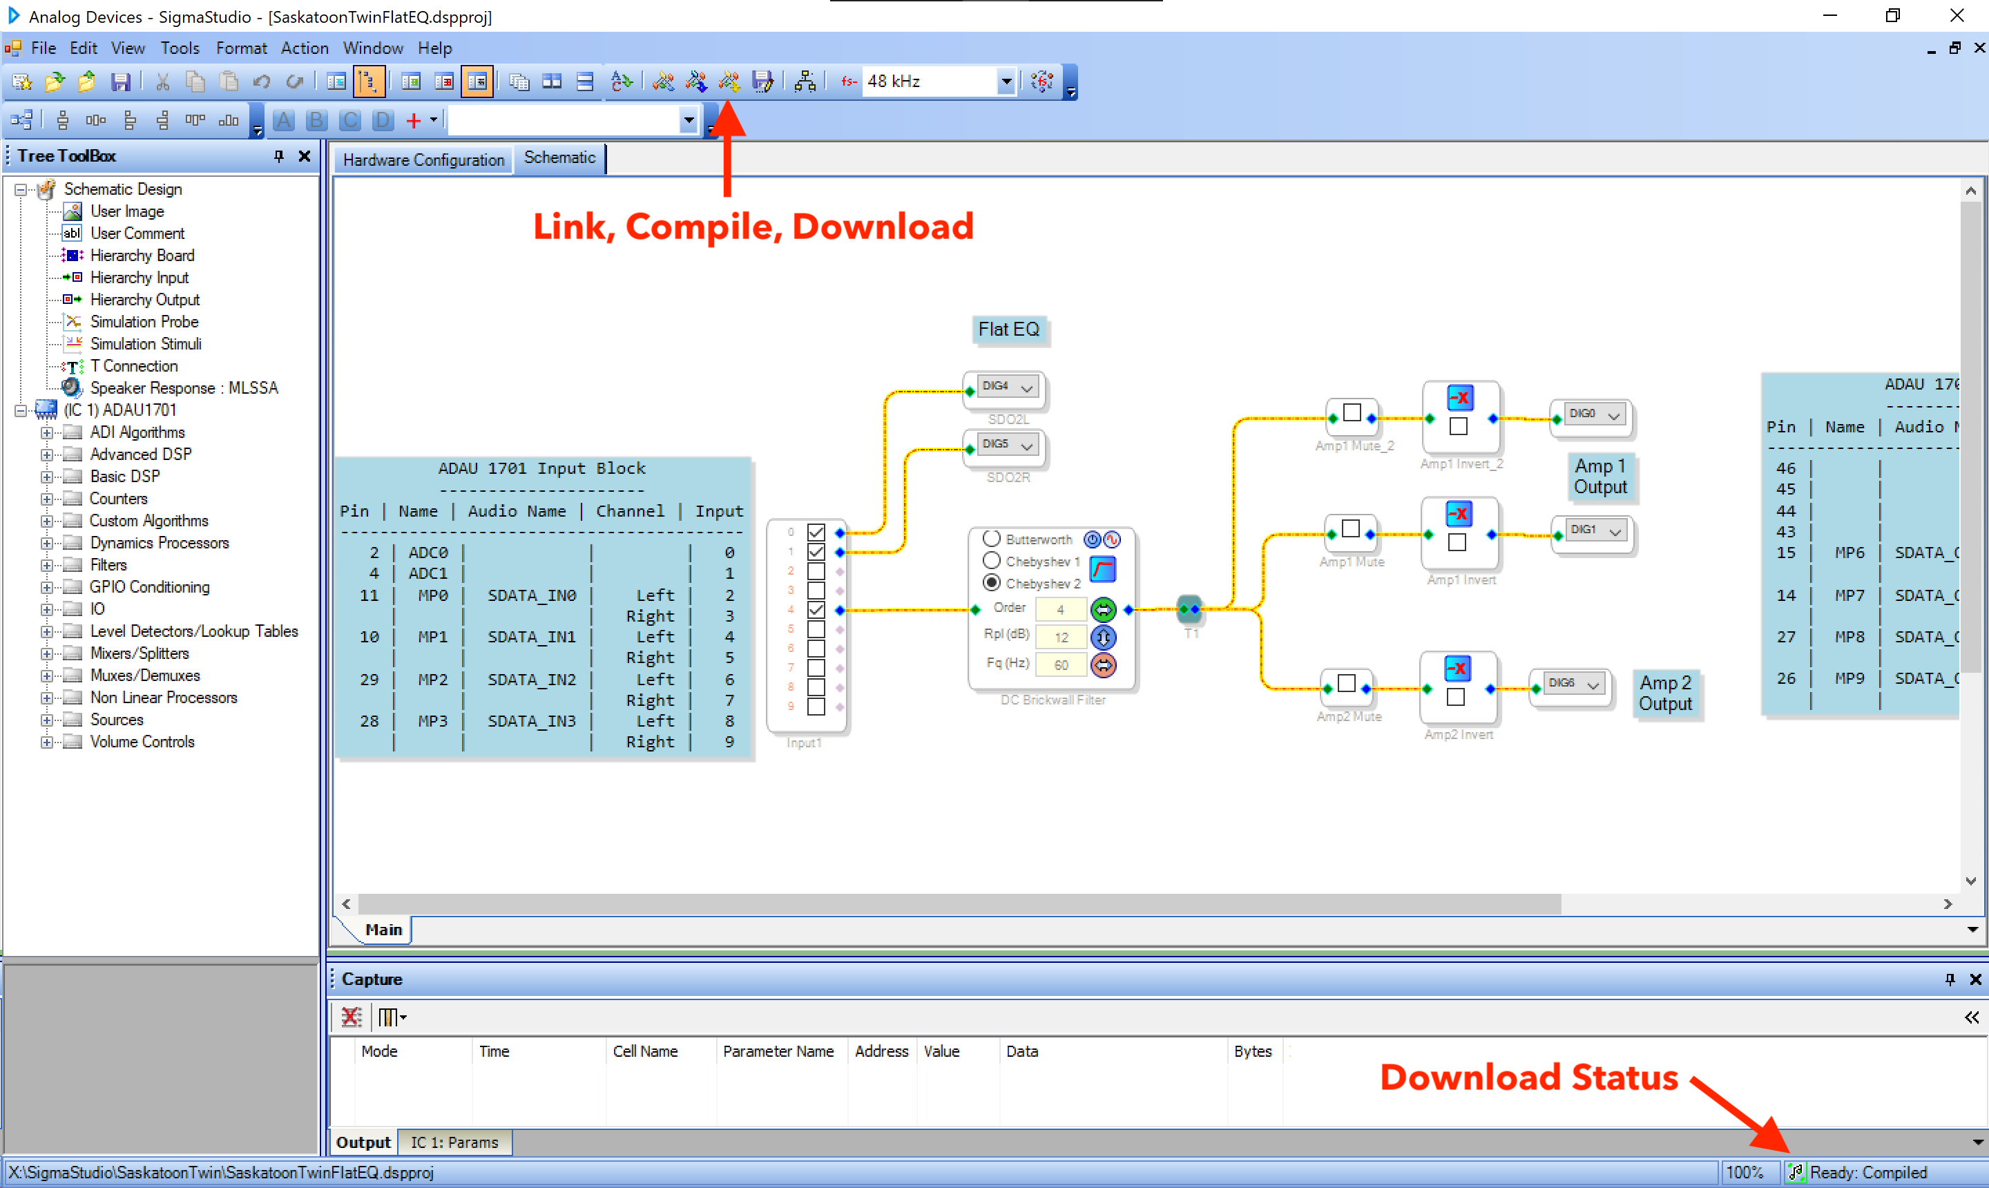Click the A preset button

(x=283, y=121)
